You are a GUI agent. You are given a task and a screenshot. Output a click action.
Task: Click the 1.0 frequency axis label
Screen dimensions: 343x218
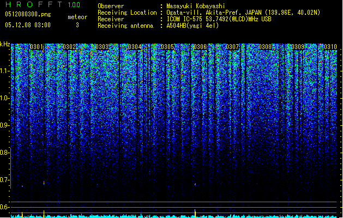tap(4, 98)
